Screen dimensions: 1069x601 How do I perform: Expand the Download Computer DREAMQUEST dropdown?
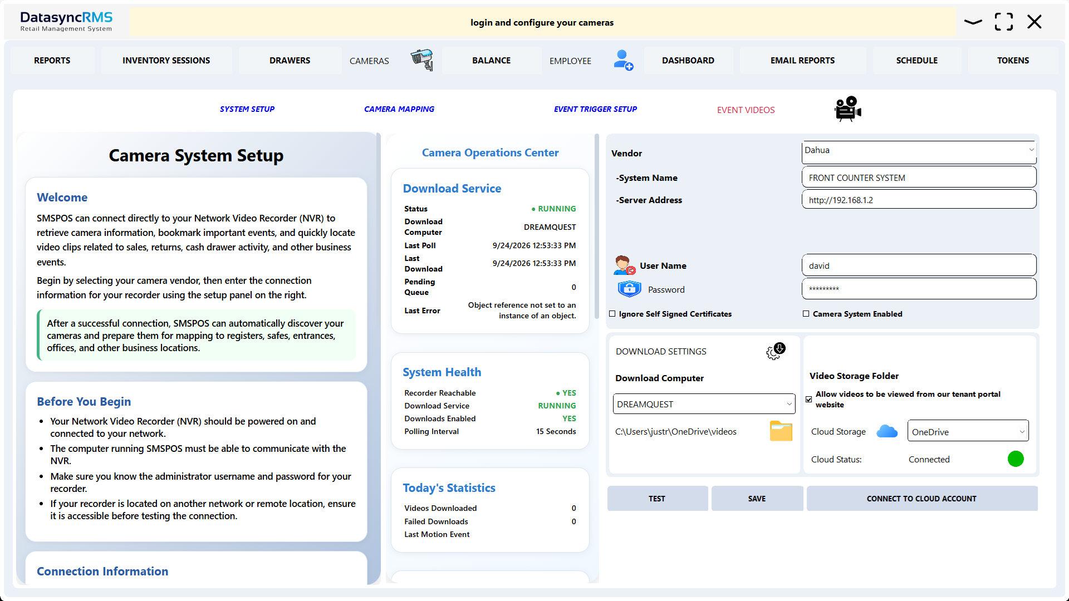704,404
